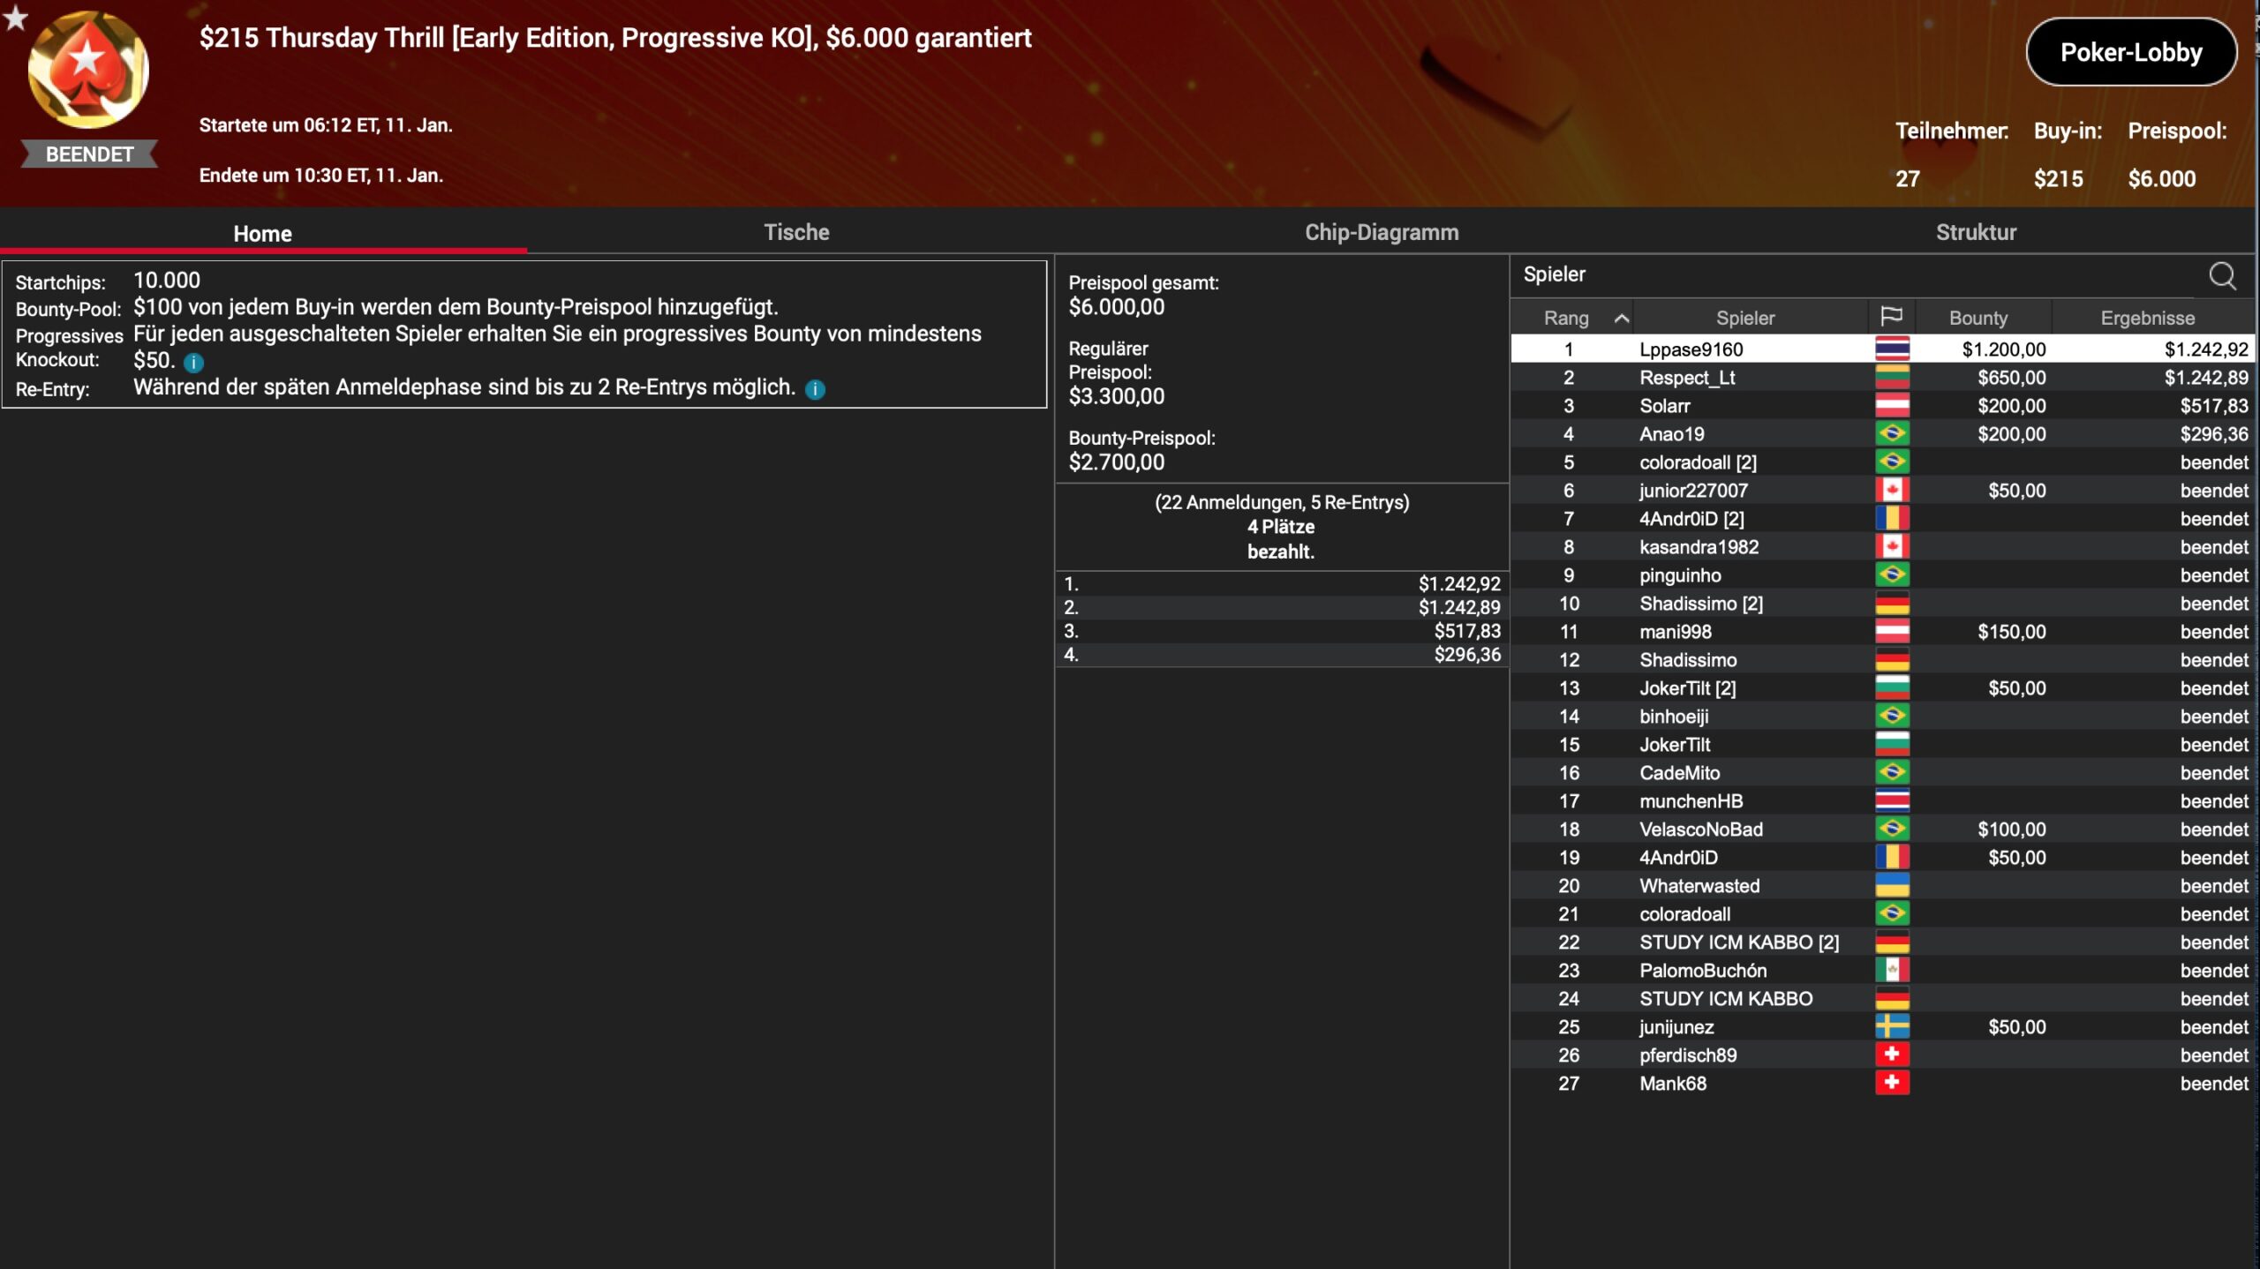Sort by the Ergebnisse column header
Image resolution: width=2260 pixels, height=1269 pixels.
click(x=2146, y=318)
